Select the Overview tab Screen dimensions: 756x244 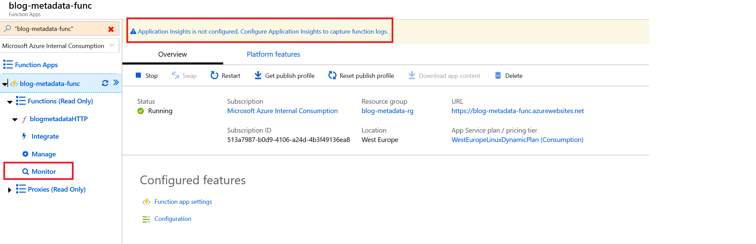[x=172, y=54]
